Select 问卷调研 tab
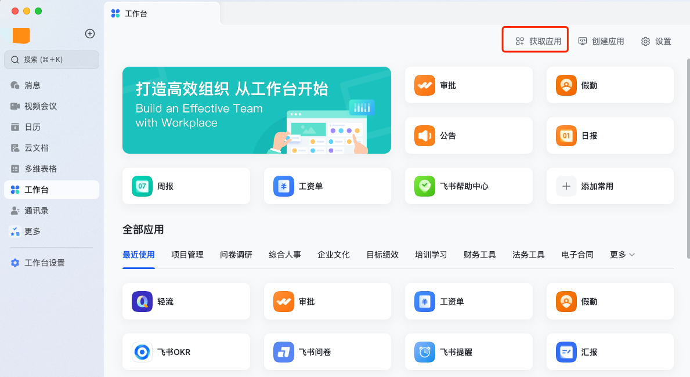Viewport: 690px width, 377px height. coord(236,255)
